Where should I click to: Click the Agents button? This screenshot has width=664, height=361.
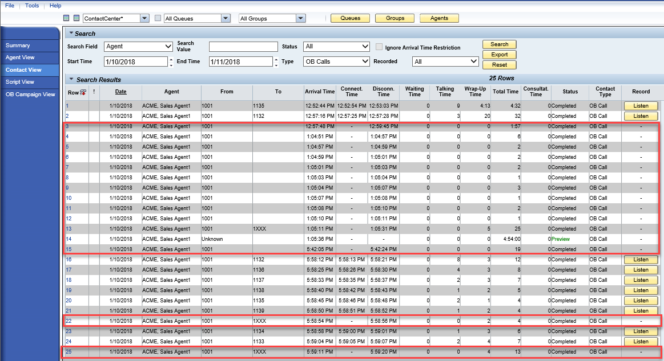[x=439, y=18]
